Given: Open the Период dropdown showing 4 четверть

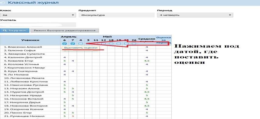Looking at the screenshot, I should pos(195,15).
